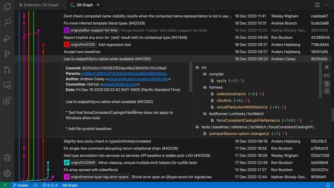Click the commit message panel scrollbar
Viewport: 334px width, 188px height.
(190, 77)
